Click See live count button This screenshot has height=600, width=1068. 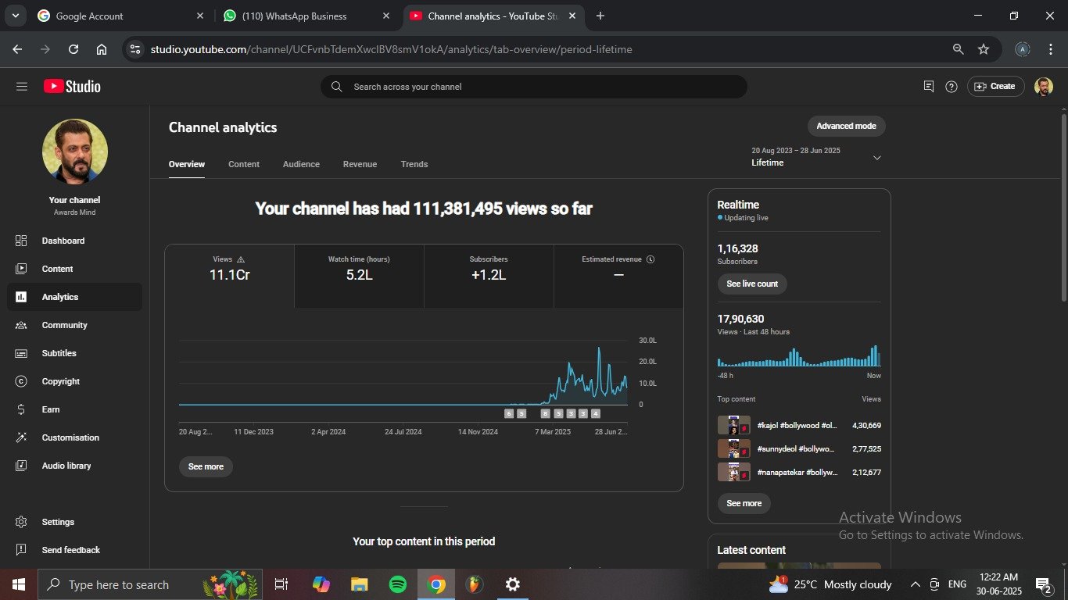point(752,284)
